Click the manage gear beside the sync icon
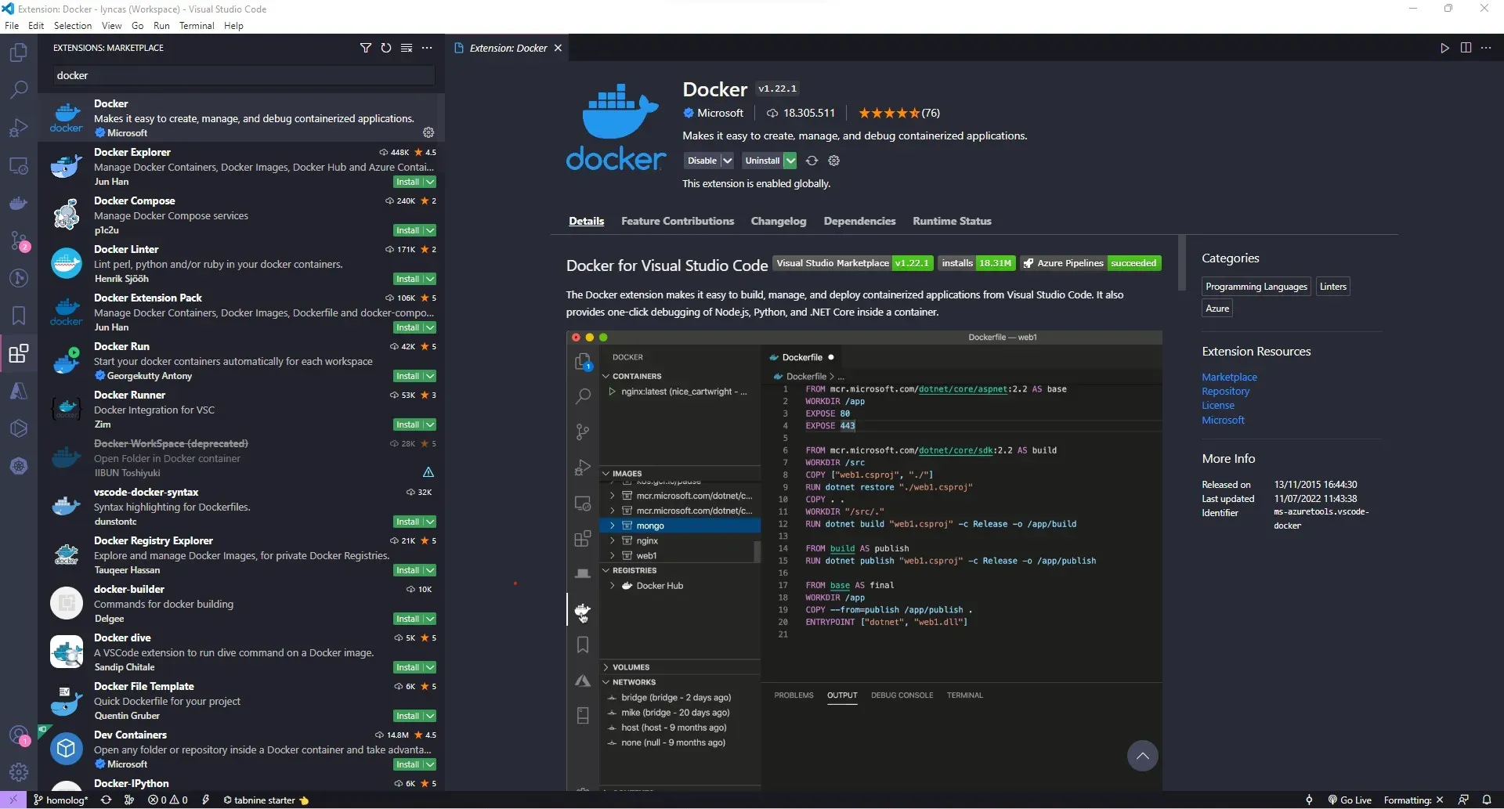This screenshot has height=809, width=1504. (x=834, y=161)
